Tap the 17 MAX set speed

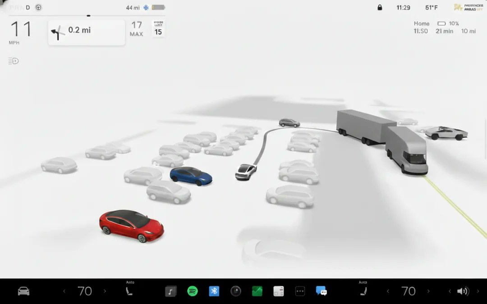pyautogui.click(x=136, y=29)
